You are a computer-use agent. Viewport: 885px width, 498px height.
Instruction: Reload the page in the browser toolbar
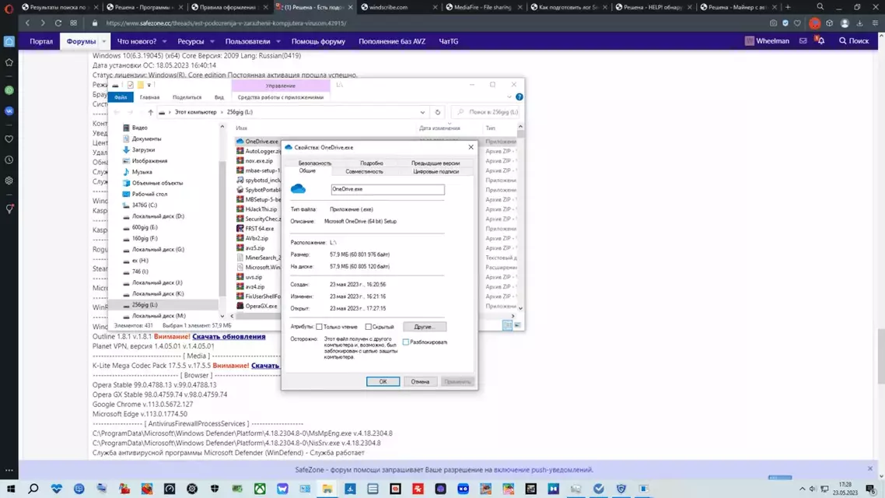point(58,23)
